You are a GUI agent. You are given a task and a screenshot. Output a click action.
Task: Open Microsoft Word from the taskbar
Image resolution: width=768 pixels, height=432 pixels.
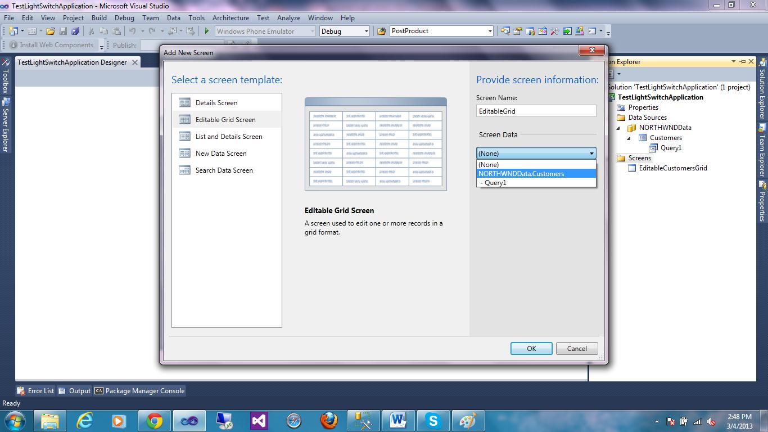pos(398,421)
